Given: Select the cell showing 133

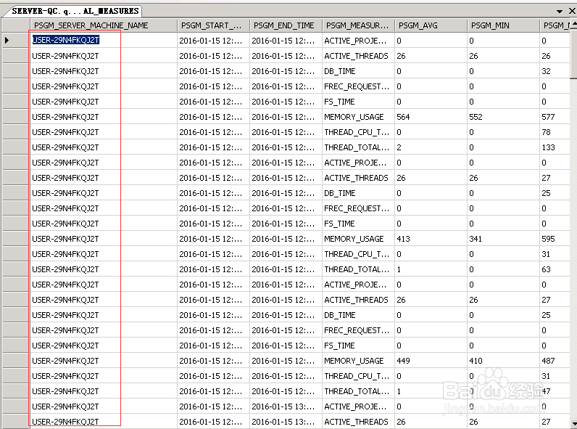Looking at the screenshot, I should click(555, 147).
